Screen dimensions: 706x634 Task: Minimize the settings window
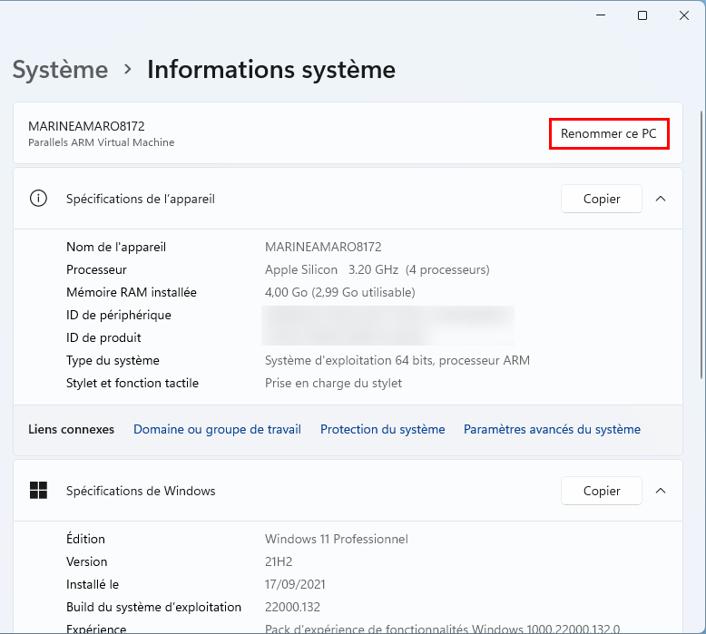pos(601,15)
